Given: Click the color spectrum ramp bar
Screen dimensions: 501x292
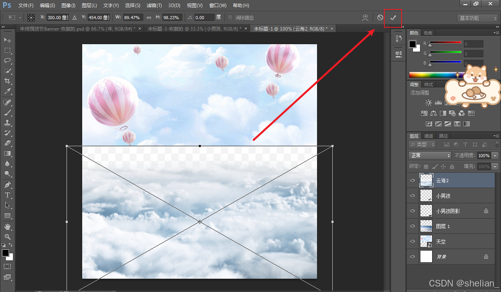Looking at the screenshot, I should click(x=435, y=75).
